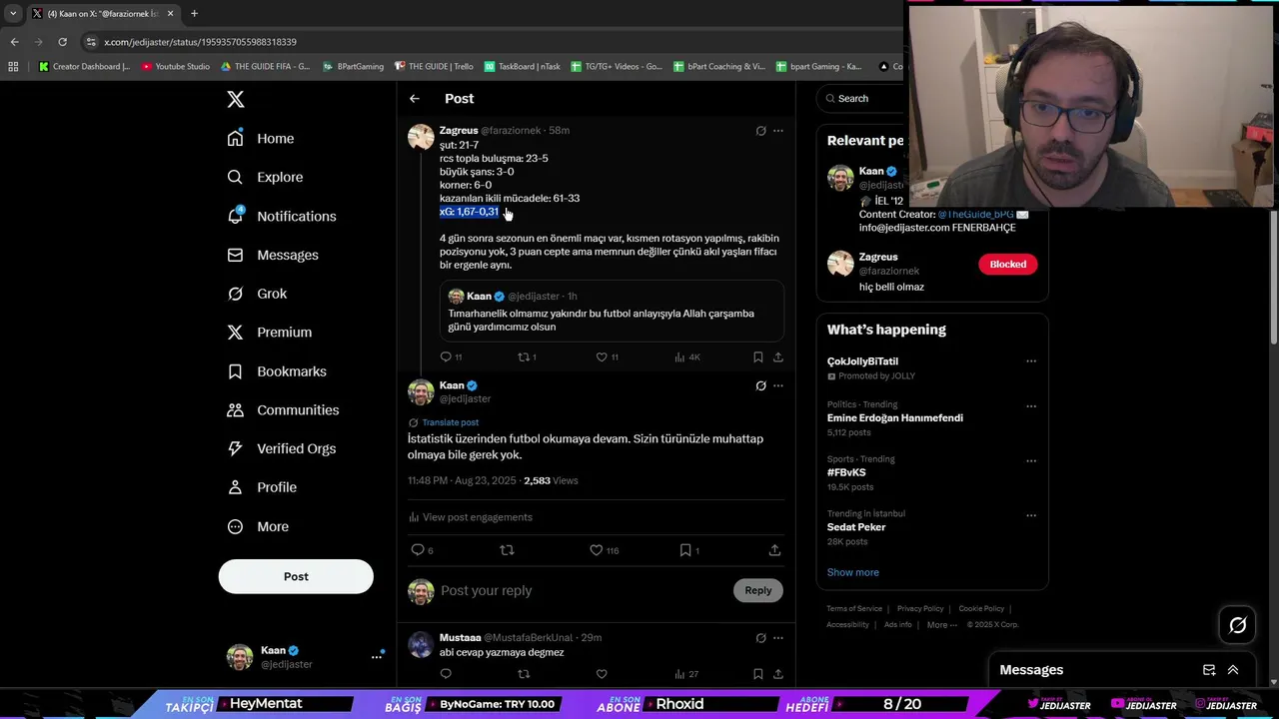
Task: Click the Reply button
Action: (758, 590)
